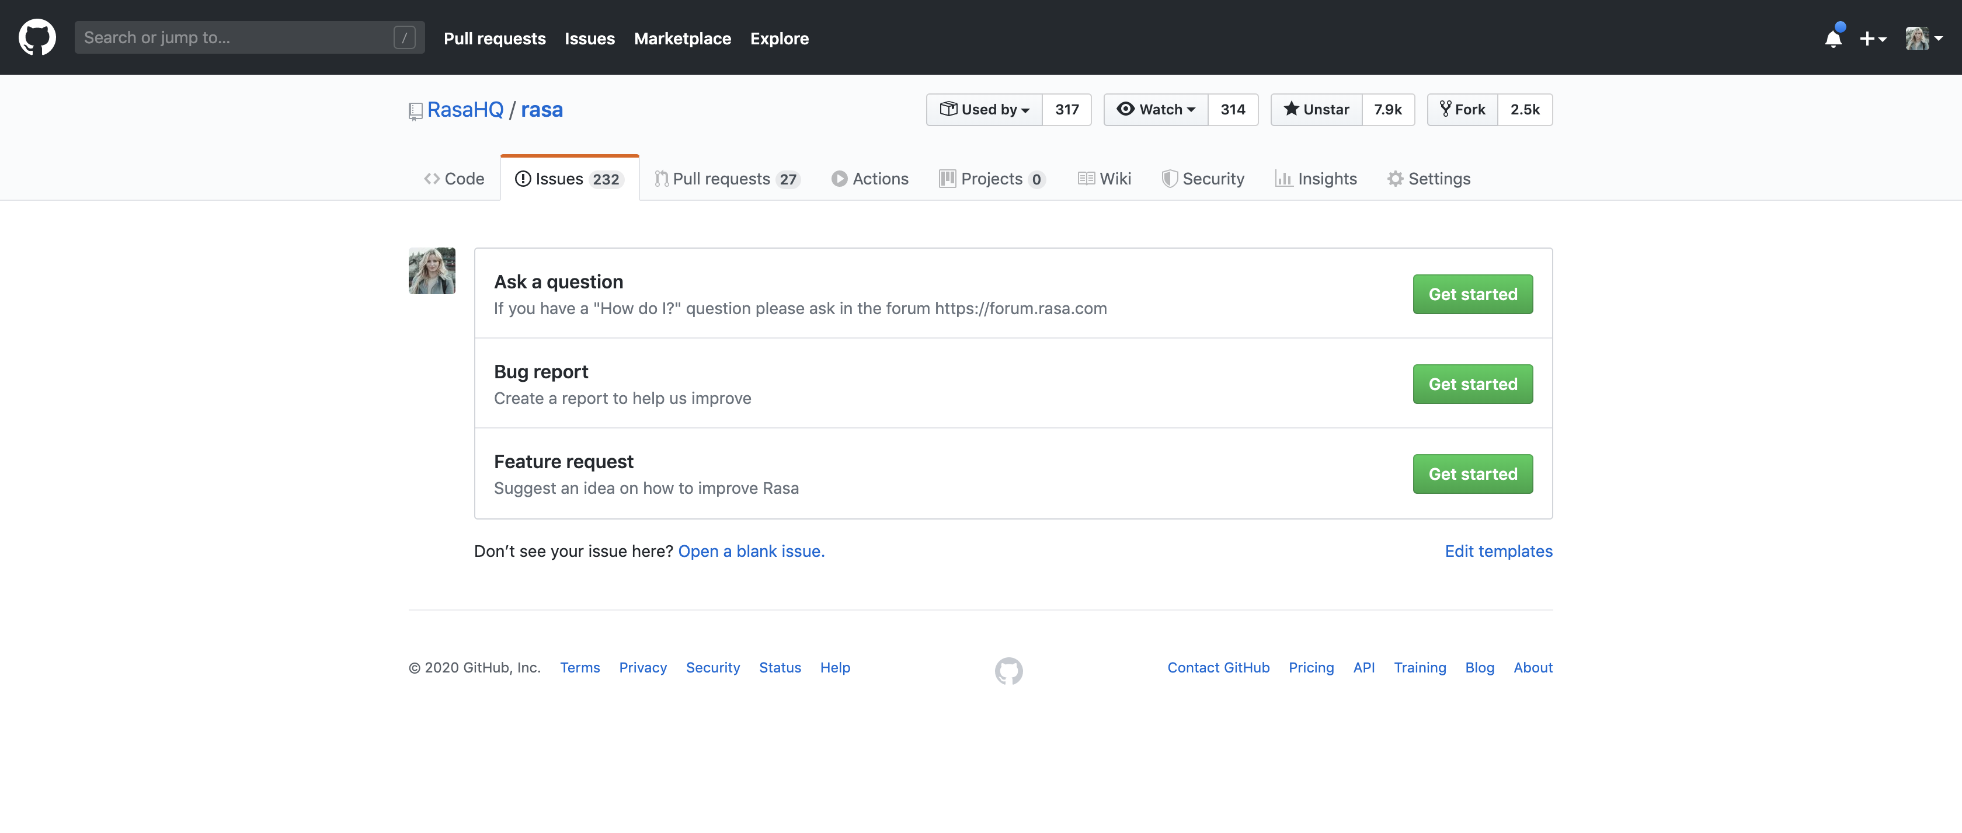
Task: Click the slash shortcut hint icon
Action: pos(405,37)
